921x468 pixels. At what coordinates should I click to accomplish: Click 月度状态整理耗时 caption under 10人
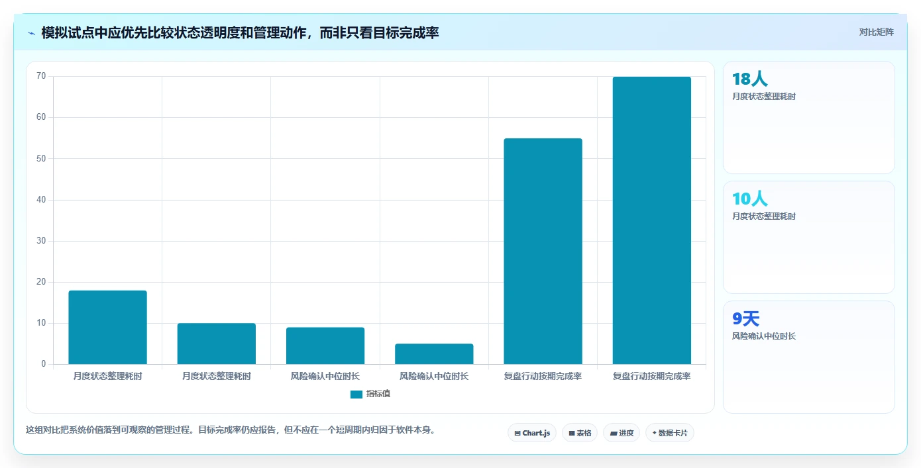pos(764,216)
